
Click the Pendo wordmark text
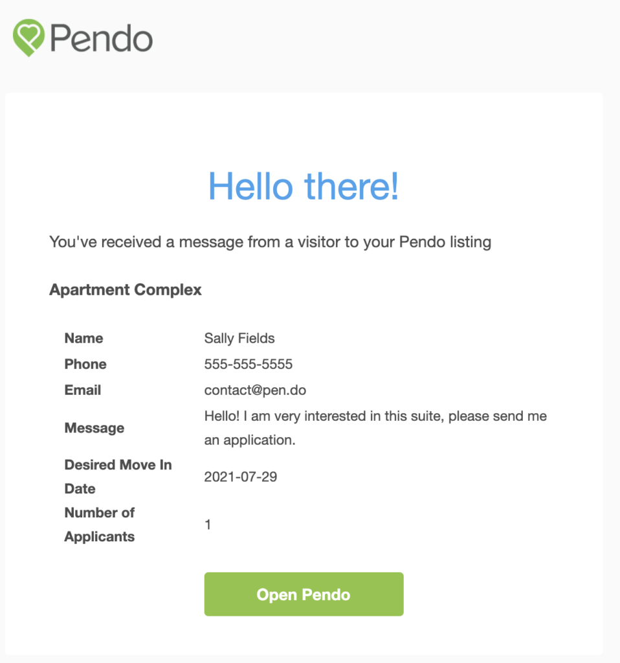[x=102, y=38]
